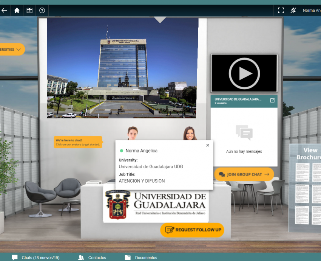This screenshot has width=321, height=261.
Task: Open the calendar agenda icon
Action: click(x=29, y=10)
